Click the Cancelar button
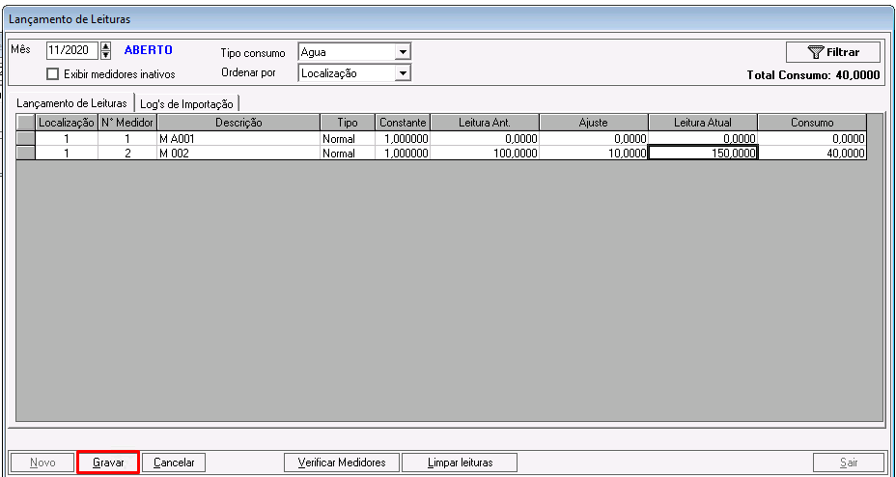 [x=174, y=463]
